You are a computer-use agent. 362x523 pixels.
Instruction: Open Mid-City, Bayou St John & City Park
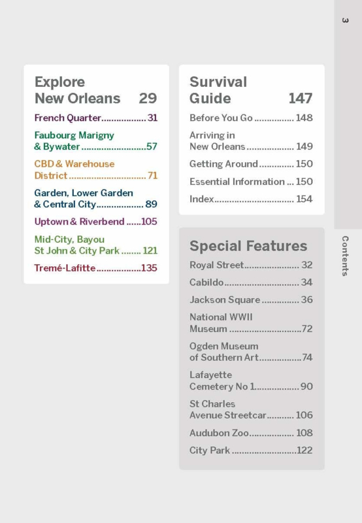coord(95,245)
